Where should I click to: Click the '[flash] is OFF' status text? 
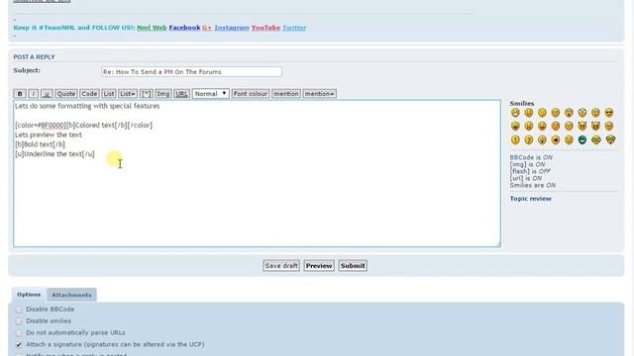(x=530, y=171)
